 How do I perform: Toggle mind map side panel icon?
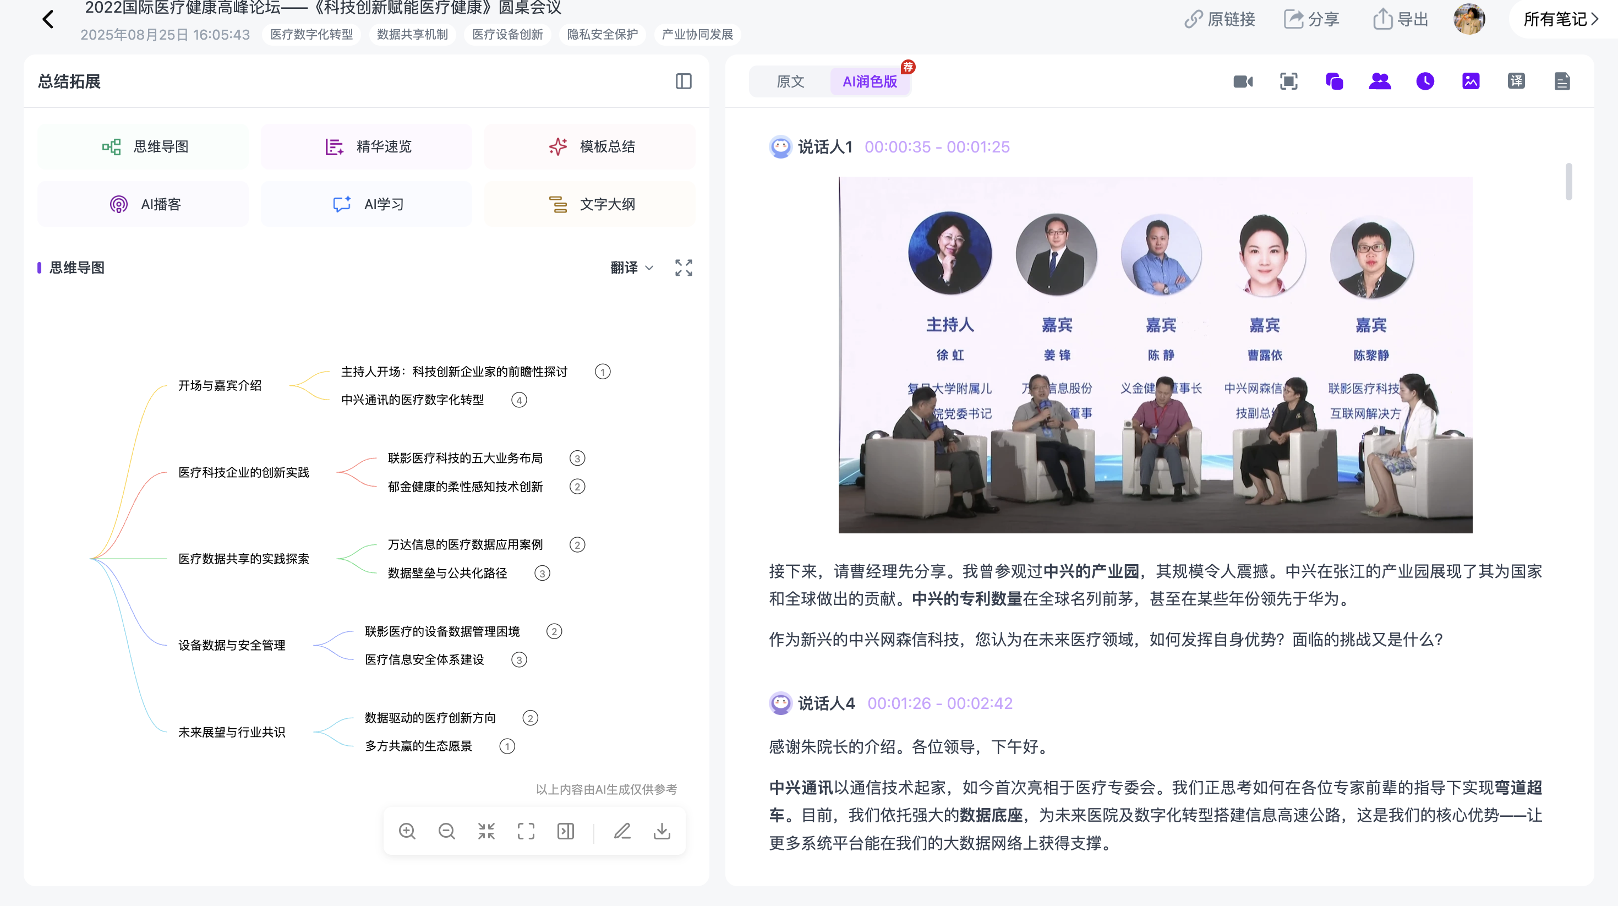pyautogui.click(x=565, y=831)
